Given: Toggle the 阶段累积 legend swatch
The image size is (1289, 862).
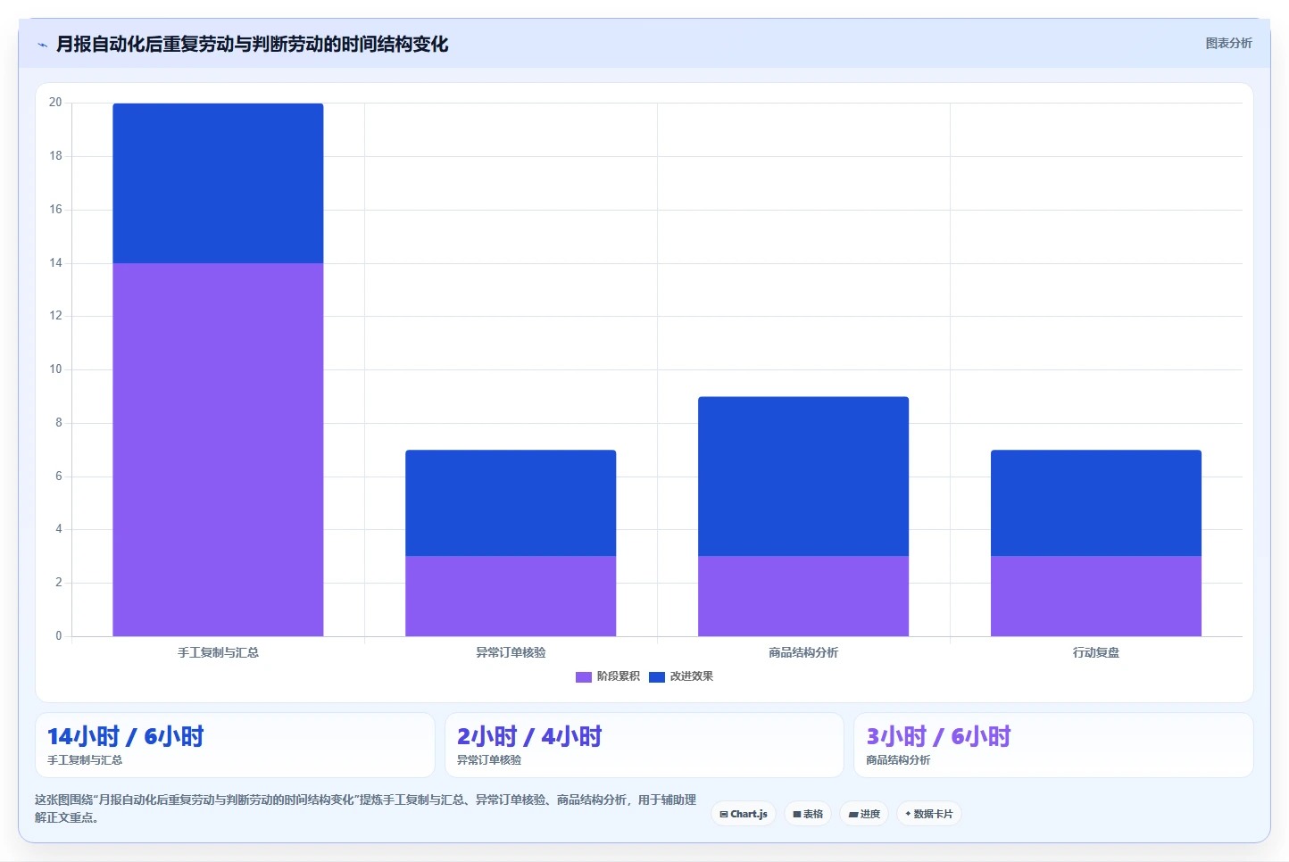Looking at the screenshot, I should (x=584, y=676).
